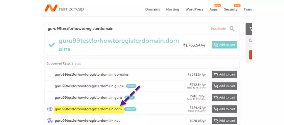
Task: Click the NEW badge above Apps
Action: pos(217,6)
